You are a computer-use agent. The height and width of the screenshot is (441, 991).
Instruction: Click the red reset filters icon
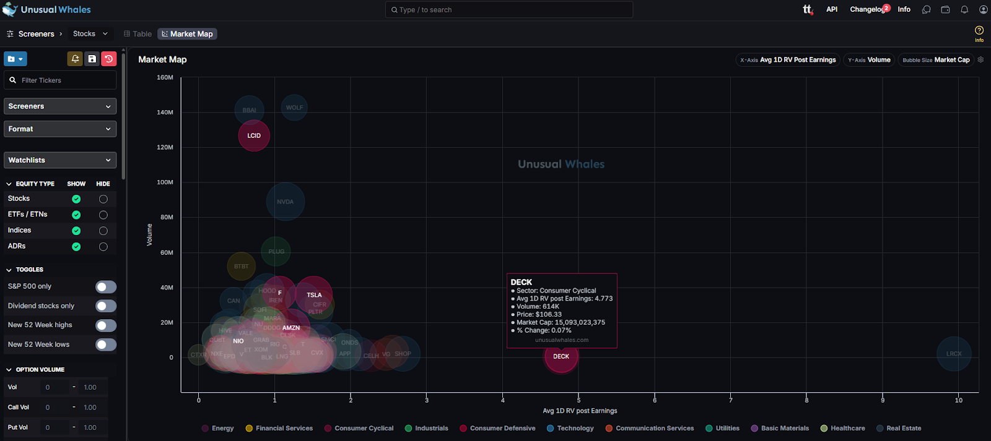(108, 59)
